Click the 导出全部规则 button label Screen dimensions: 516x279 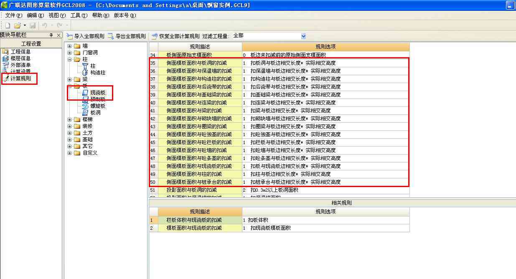coord(130,36)
